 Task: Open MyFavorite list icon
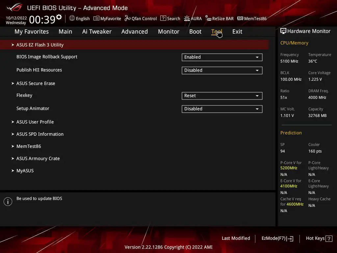point(96,18)
